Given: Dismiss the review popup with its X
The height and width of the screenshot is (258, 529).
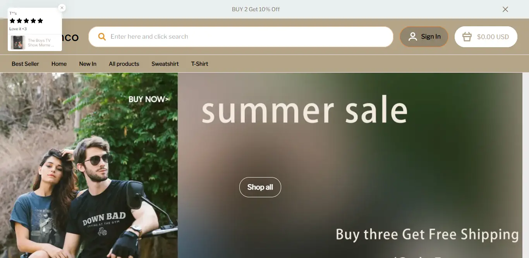Looking at the screenshot, I should pos(62,8).
